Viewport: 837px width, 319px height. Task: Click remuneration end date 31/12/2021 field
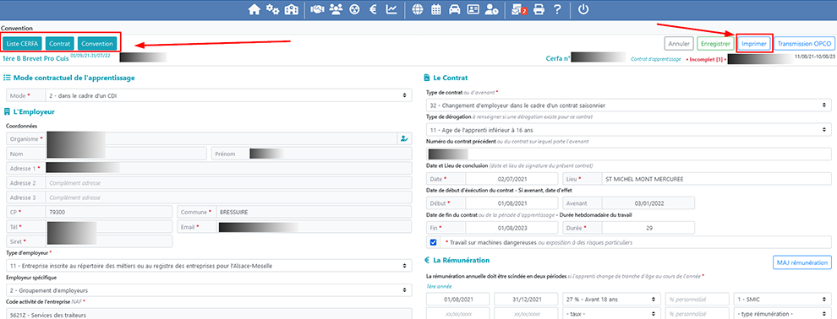tap(527, 299)
